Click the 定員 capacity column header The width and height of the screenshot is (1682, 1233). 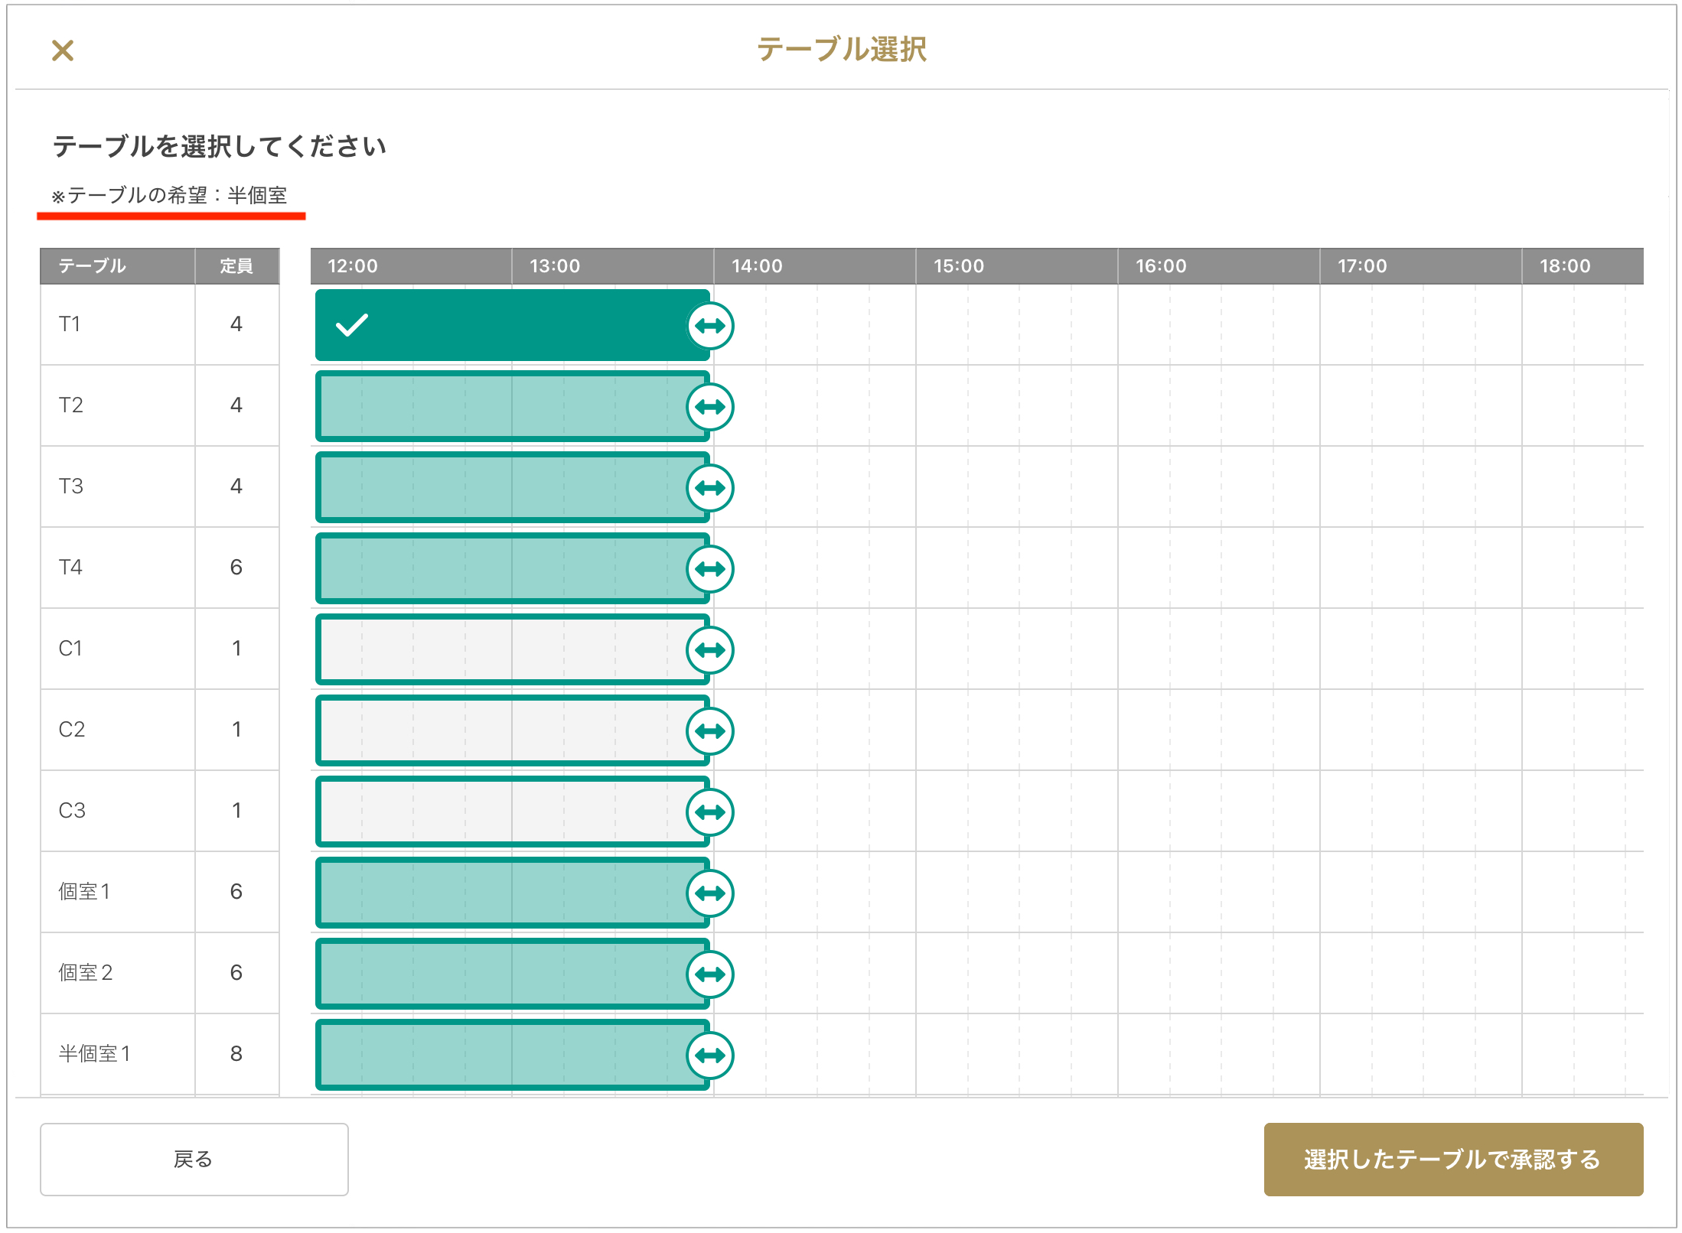[236, 266]
